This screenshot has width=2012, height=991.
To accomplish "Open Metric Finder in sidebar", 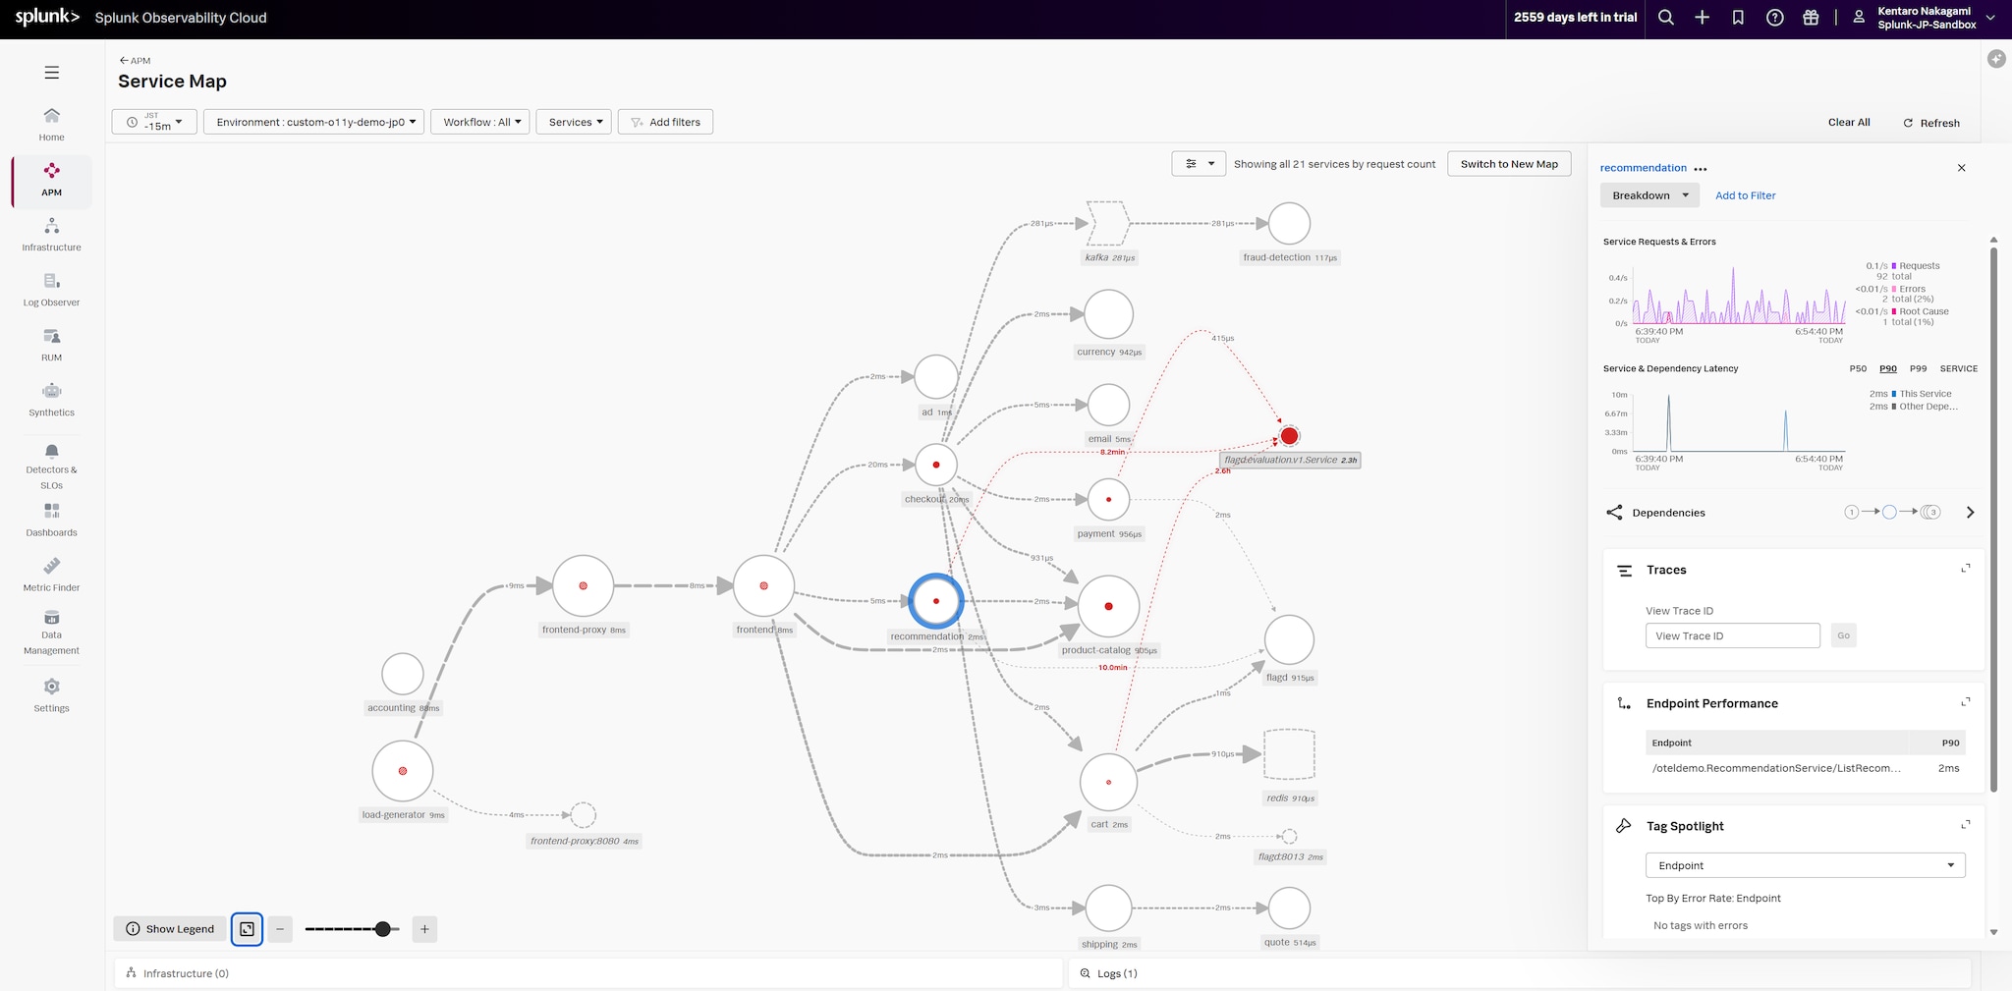I will point(52,576).
